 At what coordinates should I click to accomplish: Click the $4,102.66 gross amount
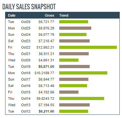[x=46, y=92]
